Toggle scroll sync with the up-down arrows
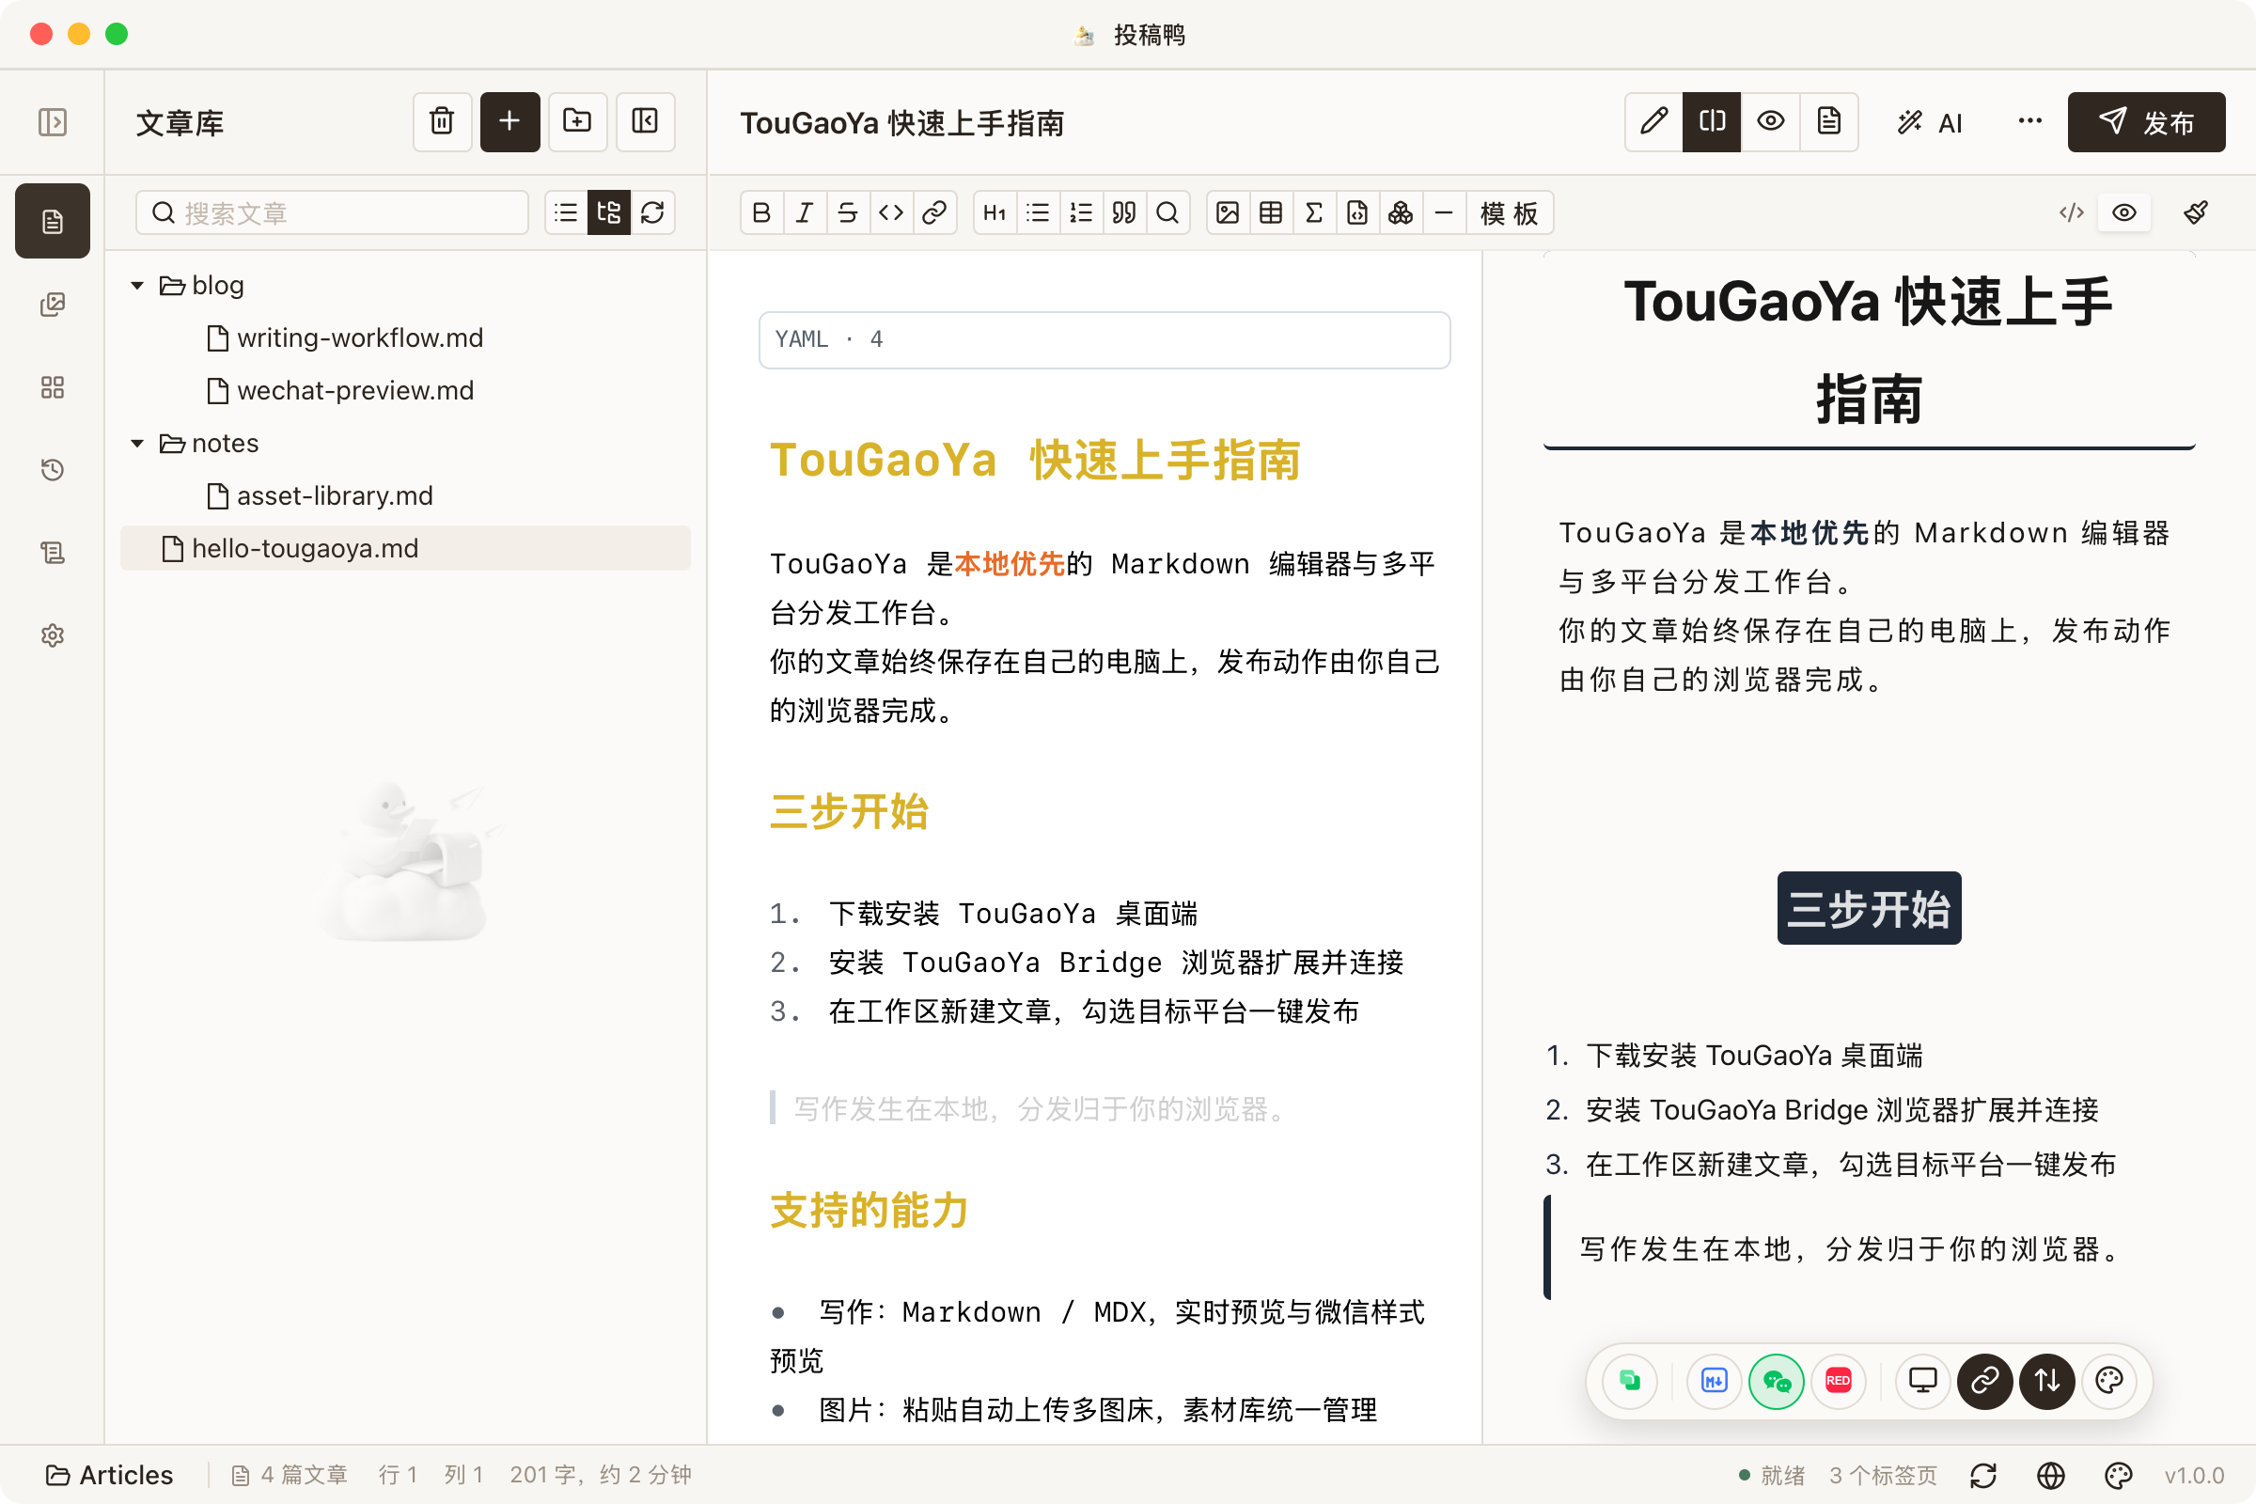2256x1504 pixels. [2047, 1381]
